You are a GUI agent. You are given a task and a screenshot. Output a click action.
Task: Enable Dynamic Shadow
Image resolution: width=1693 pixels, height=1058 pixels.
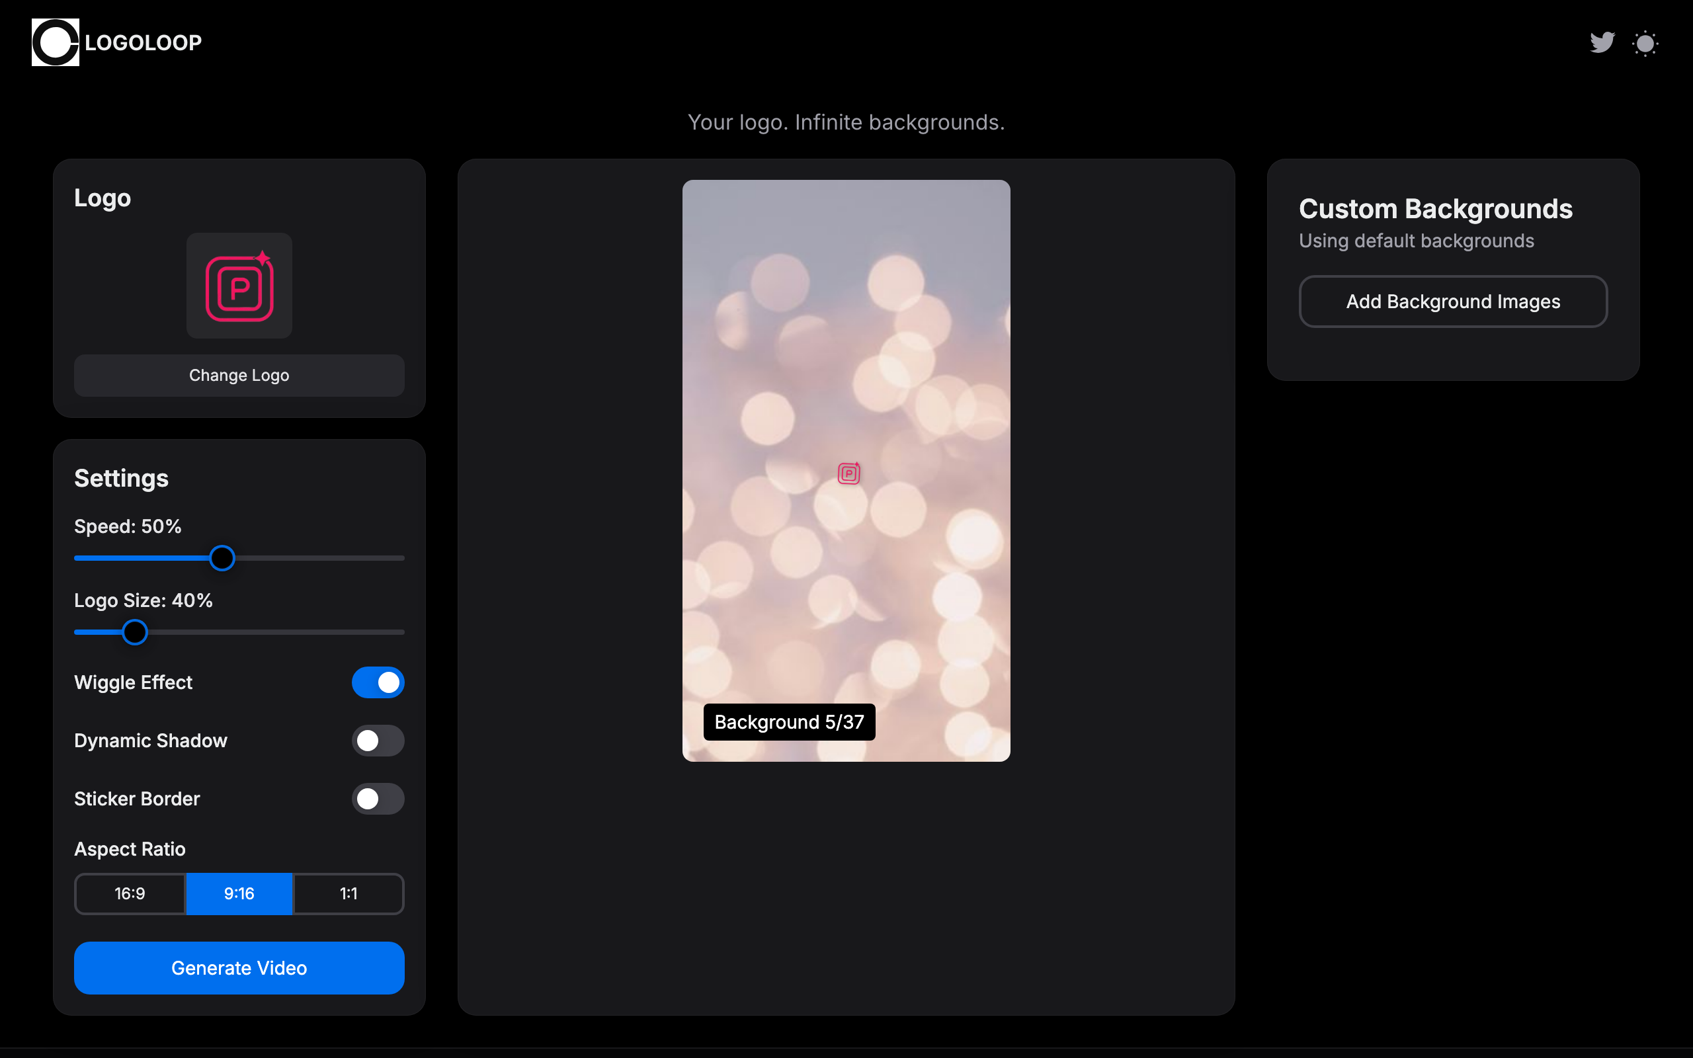378,741
